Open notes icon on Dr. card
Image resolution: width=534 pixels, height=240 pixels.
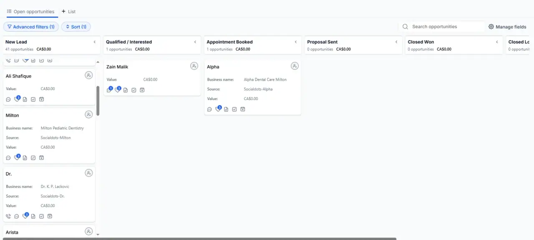33,216
